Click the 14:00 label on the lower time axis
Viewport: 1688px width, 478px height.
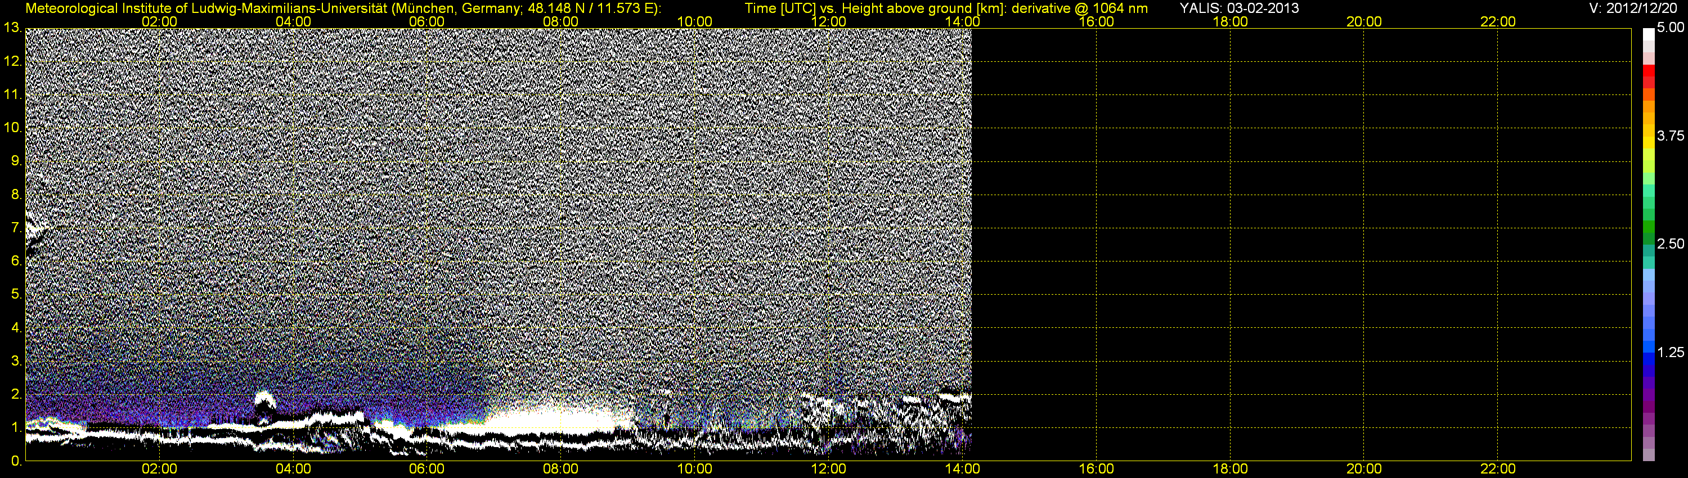pos(963,469)
